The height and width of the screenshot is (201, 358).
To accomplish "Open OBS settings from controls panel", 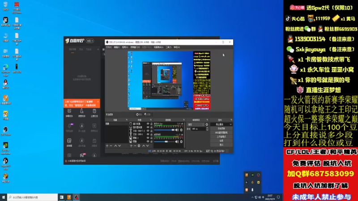I will point(221,141).
